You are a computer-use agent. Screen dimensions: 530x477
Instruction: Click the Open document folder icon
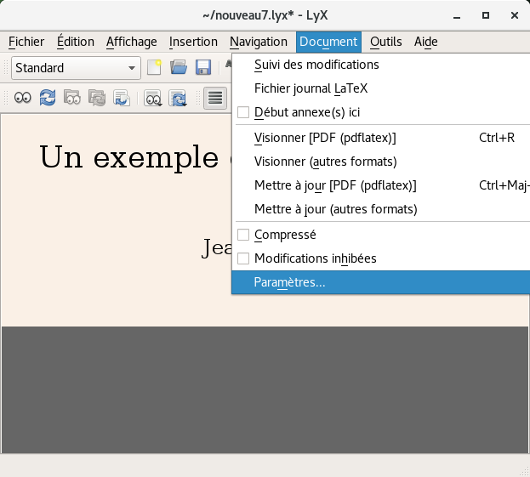point(179,67)
